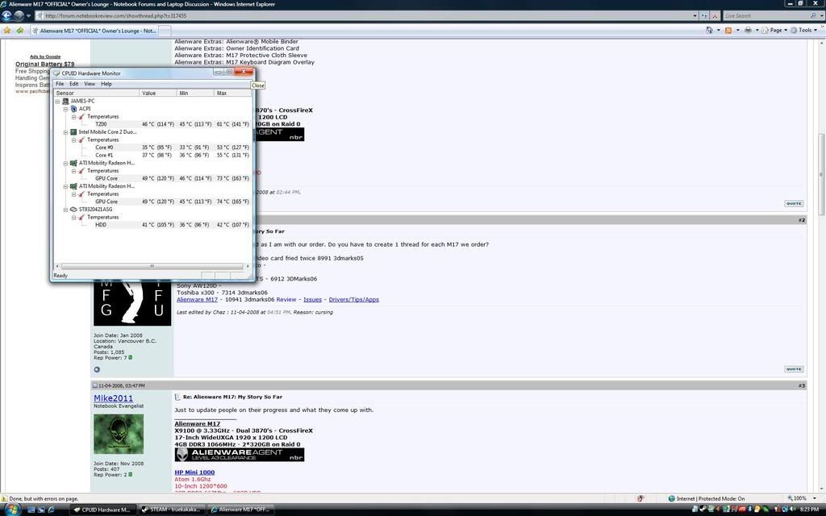The width and height of the screenshot is (826, 516).
Task: Collapse the ST9320421ASG drive node
Action: tap(65, 210)
